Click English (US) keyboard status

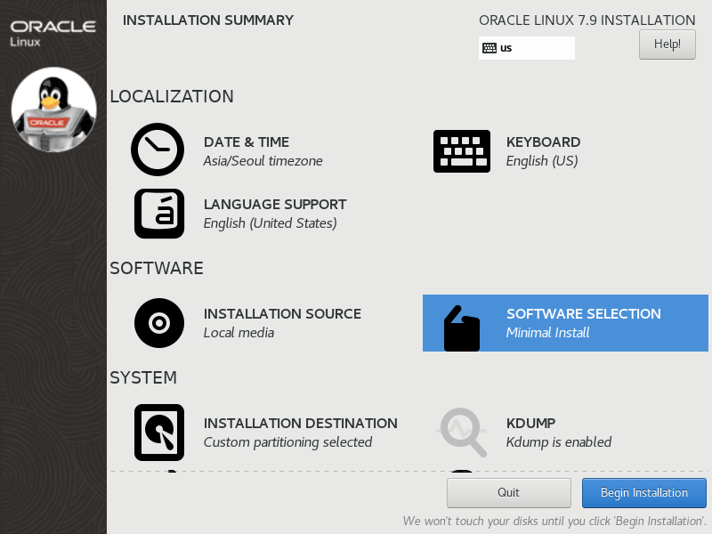(x=542, y=161)
